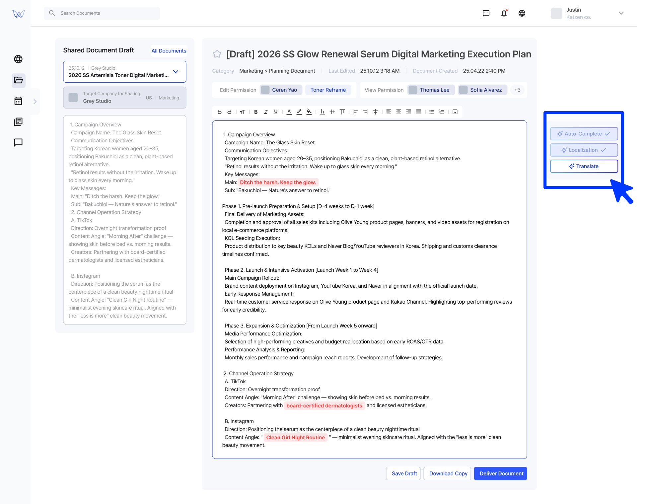Open the chat section in sidebar
Viewport: 647px width, 504px height.
[18, 142]
